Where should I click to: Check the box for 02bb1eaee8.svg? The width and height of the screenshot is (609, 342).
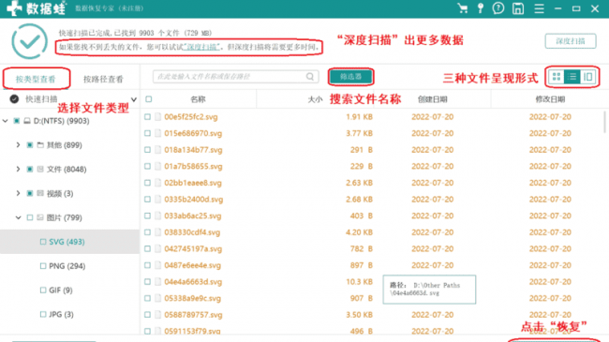pos(147,183)
